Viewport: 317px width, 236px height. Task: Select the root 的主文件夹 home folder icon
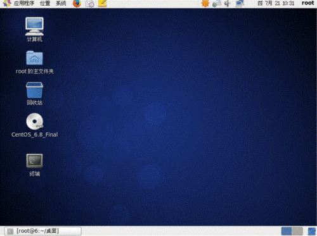click(35, 63)
